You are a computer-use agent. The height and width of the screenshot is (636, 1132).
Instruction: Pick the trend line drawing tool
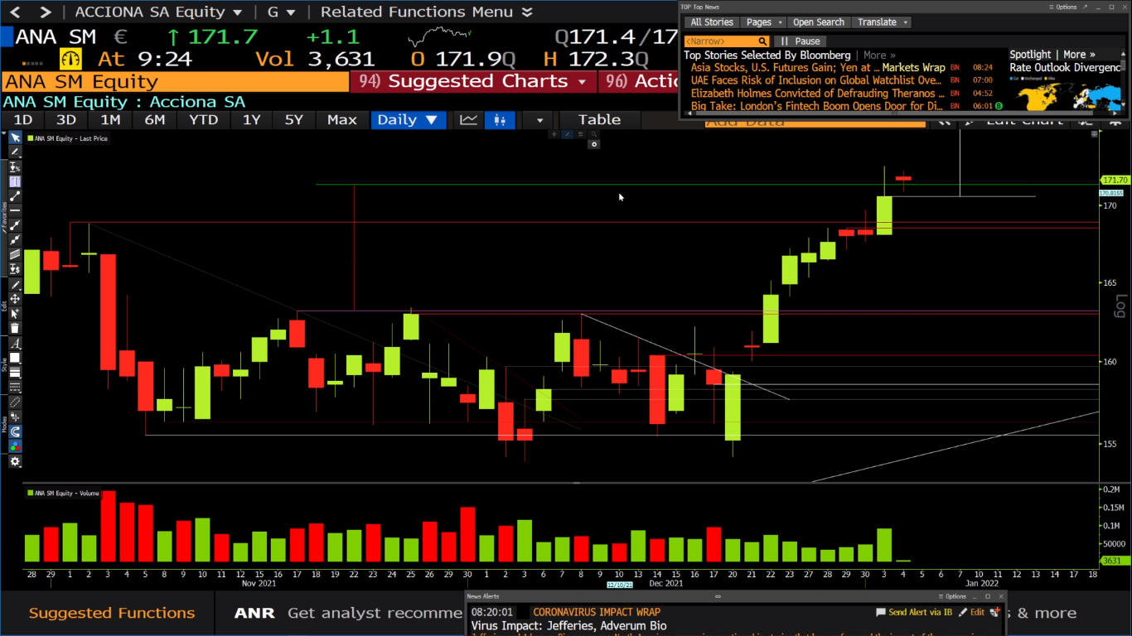click(15, 197)
